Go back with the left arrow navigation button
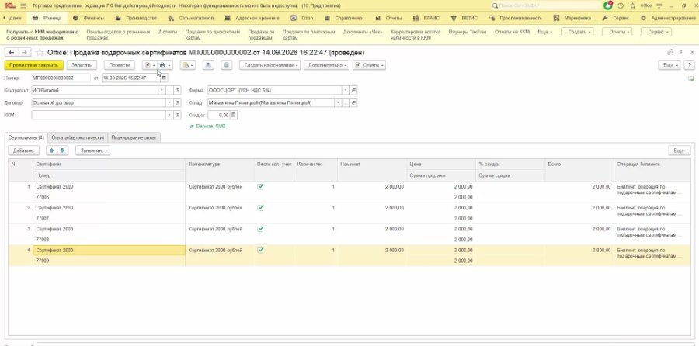The height and width of the screenshot is (346, 699). pyautogui.click(x=12, y=53)
